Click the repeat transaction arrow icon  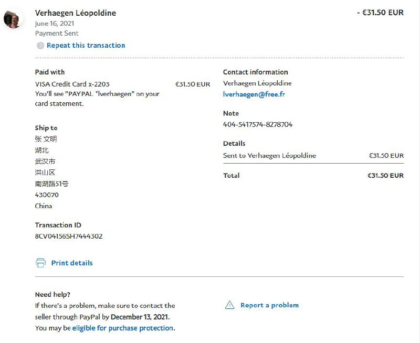[40, 46]
